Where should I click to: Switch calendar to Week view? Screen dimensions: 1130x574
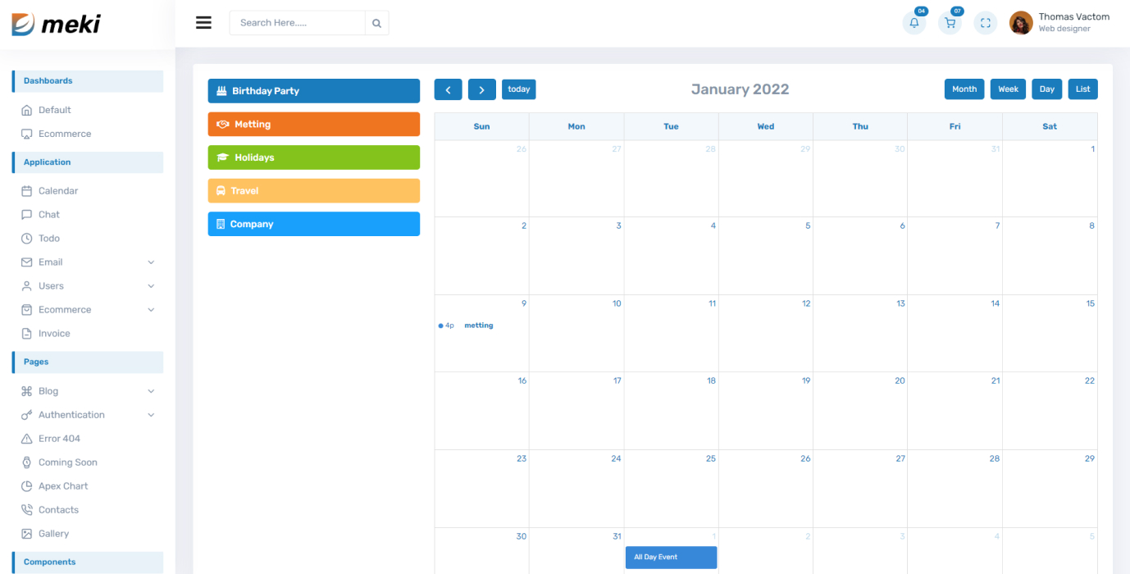[1007, 89]
